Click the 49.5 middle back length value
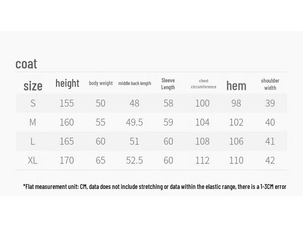Viewport: 303px width, 228px height. click(x=134, y=122)
